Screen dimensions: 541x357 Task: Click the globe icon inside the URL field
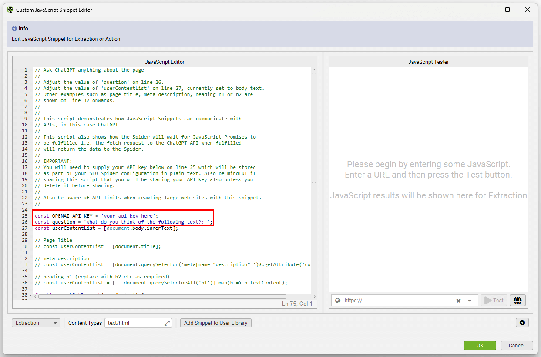[338, 300]
